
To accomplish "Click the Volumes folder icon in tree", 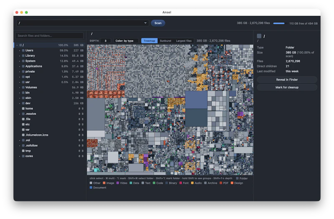I will point(23,87).
